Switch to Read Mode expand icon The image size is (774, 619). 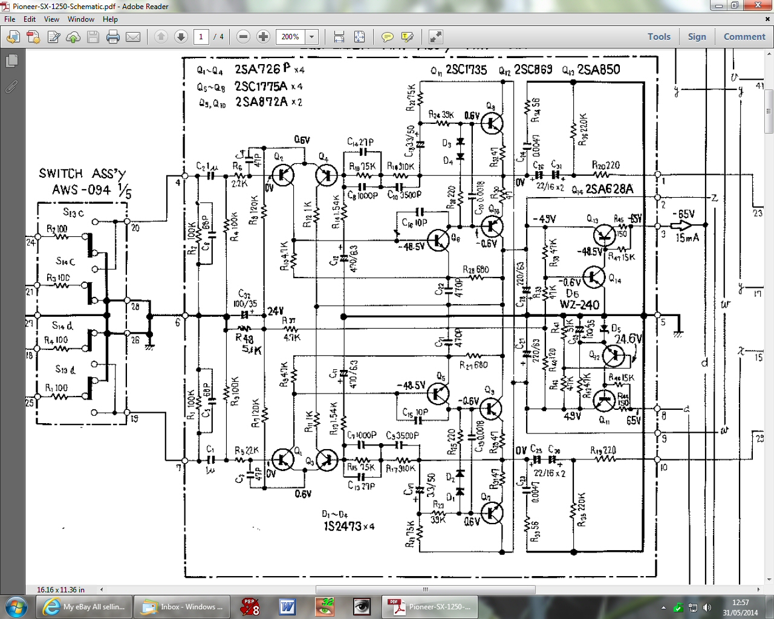click(435, 37)
